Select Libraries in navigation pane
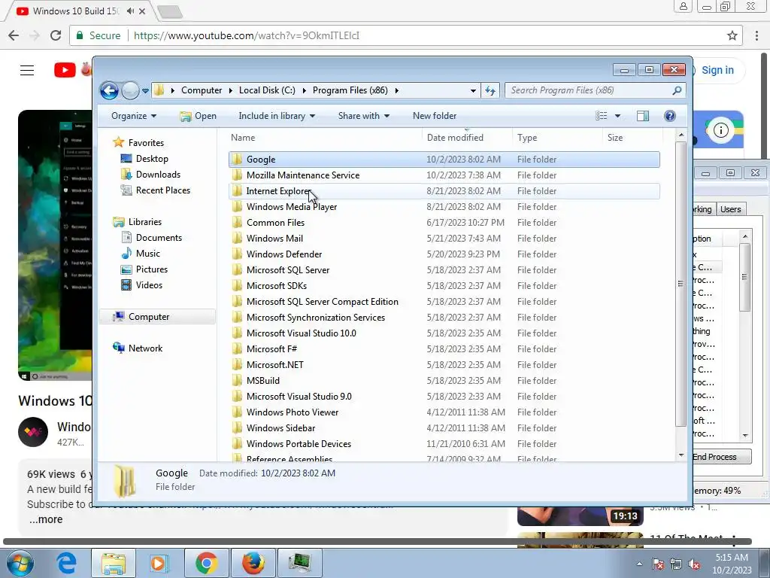Viewport: 770px width, 578px height. click(x=145, y=222)
